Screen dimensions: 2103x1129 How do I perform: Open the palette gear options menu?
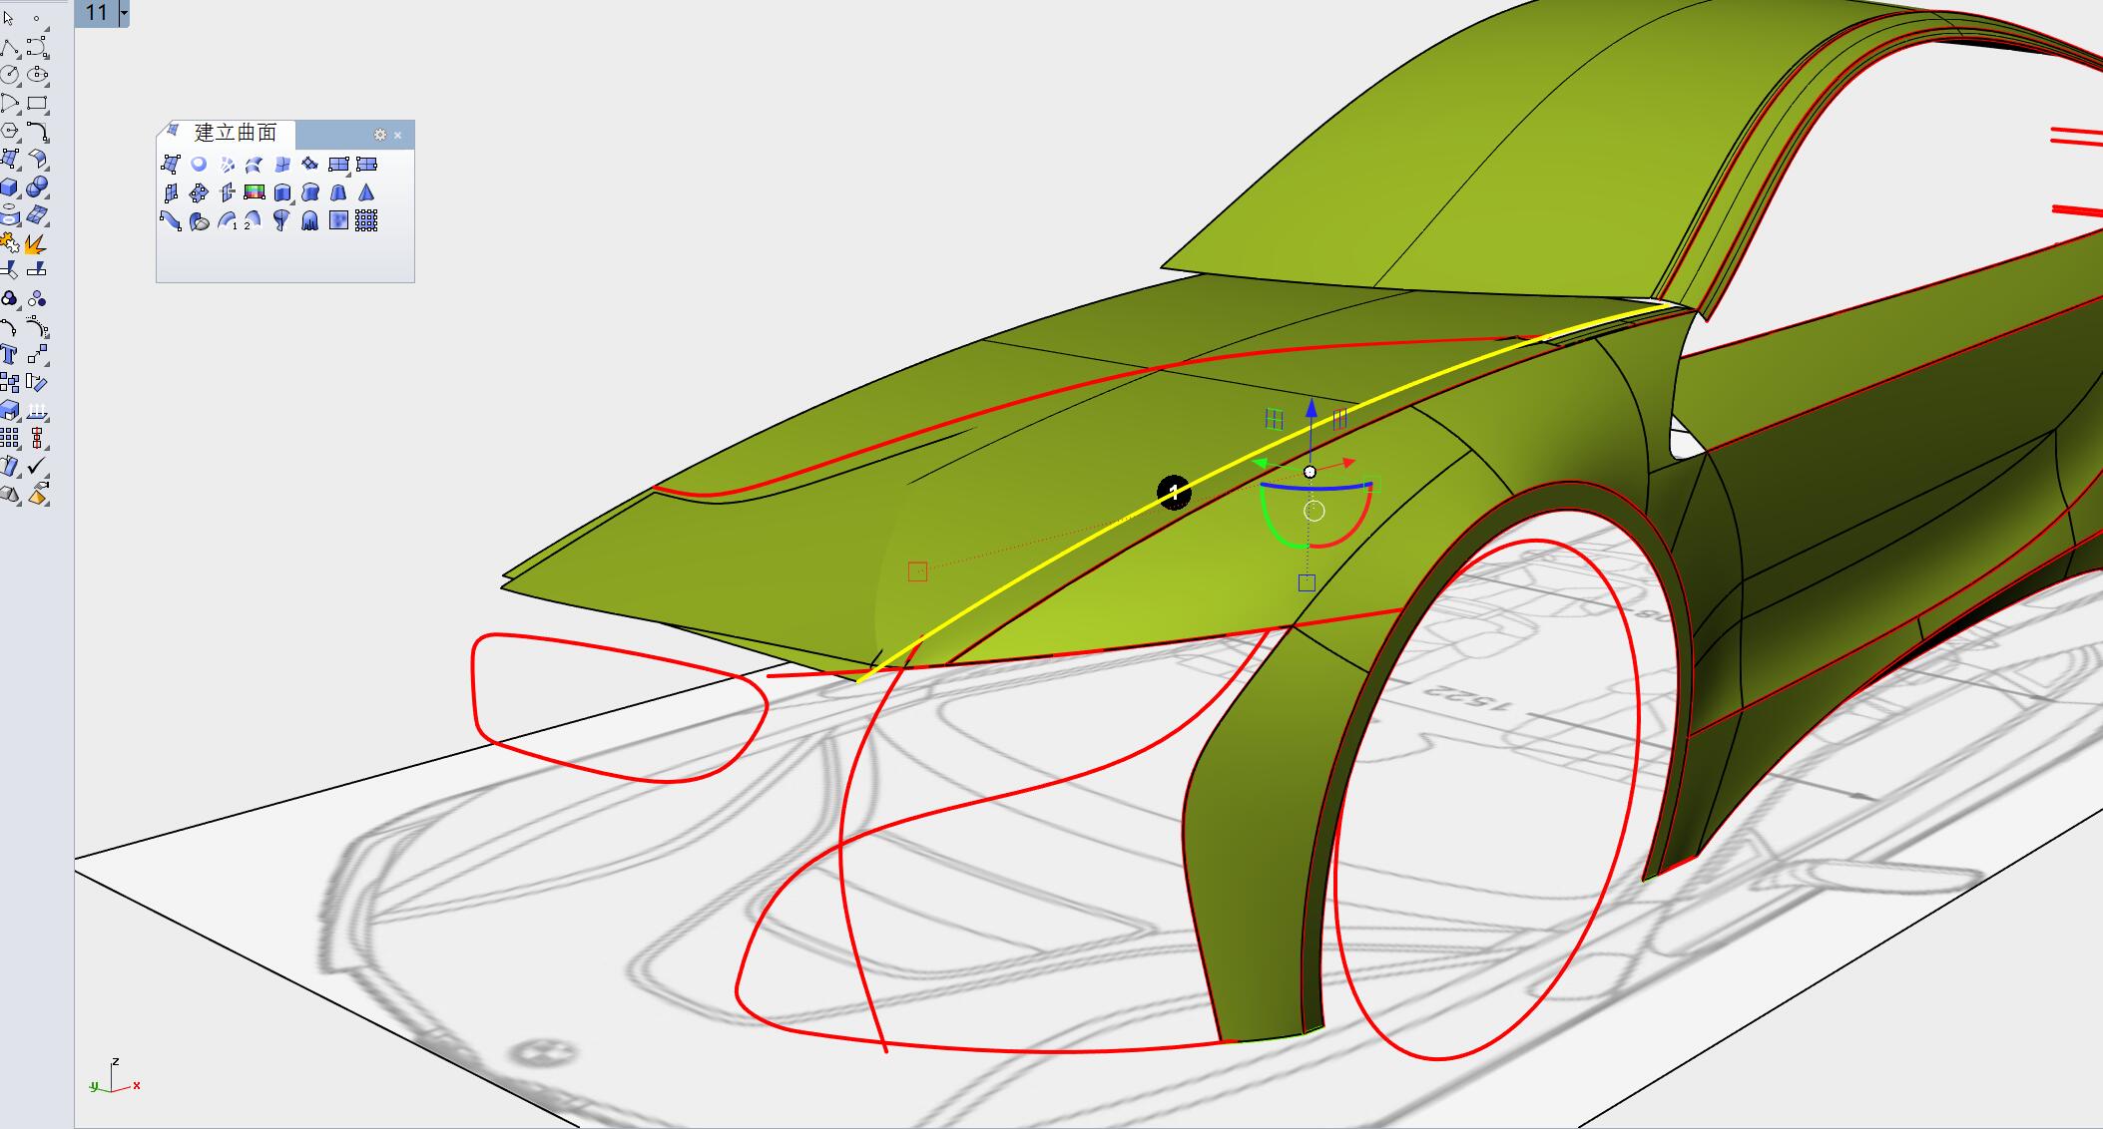pyautogui.click(x=379, y=135)
